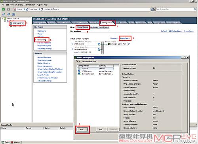Switch to the Alarms host tab
The image size is (198, 144).
tap(131, 23)
